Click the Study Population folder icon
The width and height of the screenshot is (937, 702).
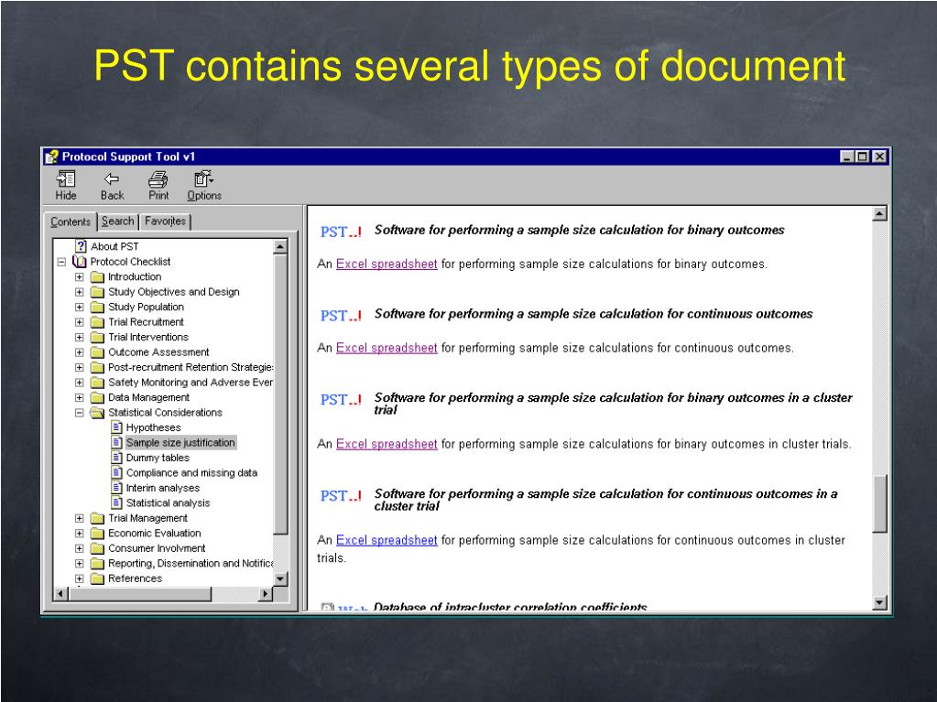pos(97,307)
